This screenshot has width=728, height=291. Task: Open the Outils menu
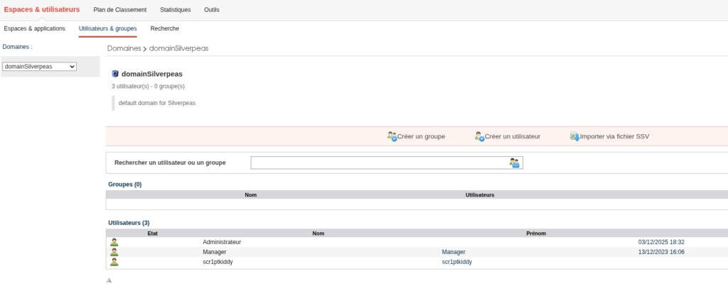[x=211, y=10]
